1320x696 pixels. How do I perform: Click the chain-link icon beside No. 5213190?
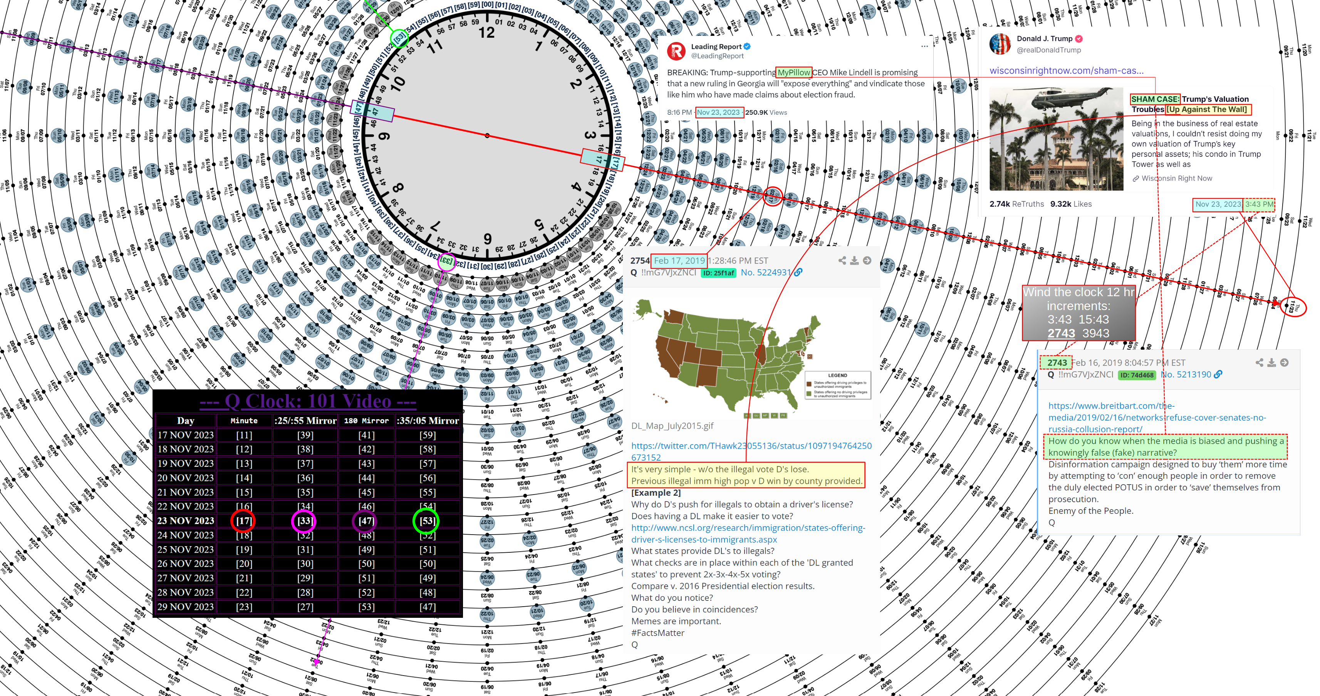1218,375
